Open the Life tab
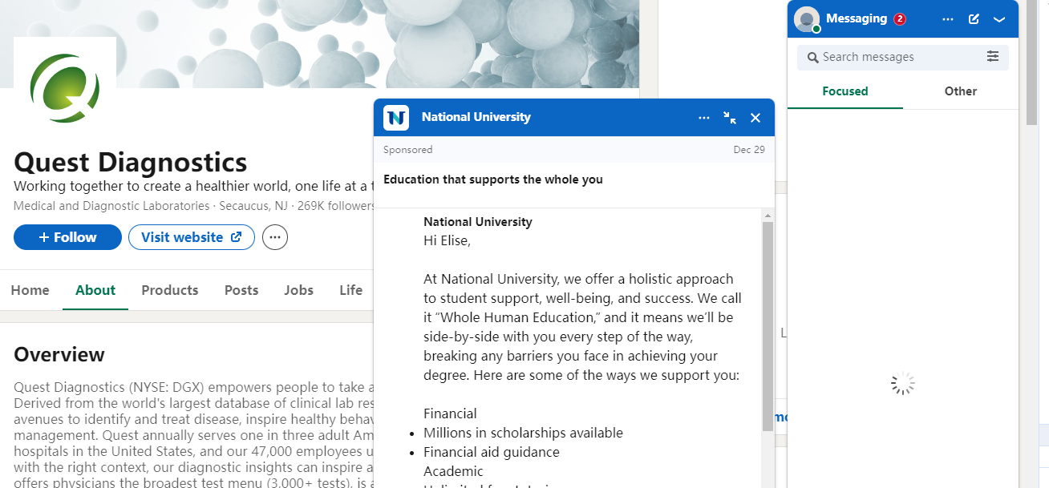1049x488 pixels. 350,290
